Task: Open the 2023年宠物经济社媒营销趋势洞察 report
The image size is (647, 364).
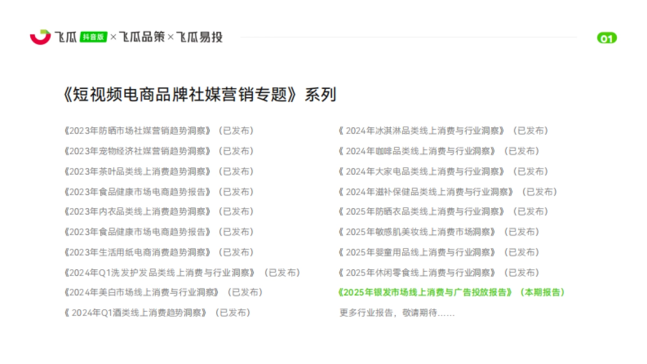Action: [137, 151]
